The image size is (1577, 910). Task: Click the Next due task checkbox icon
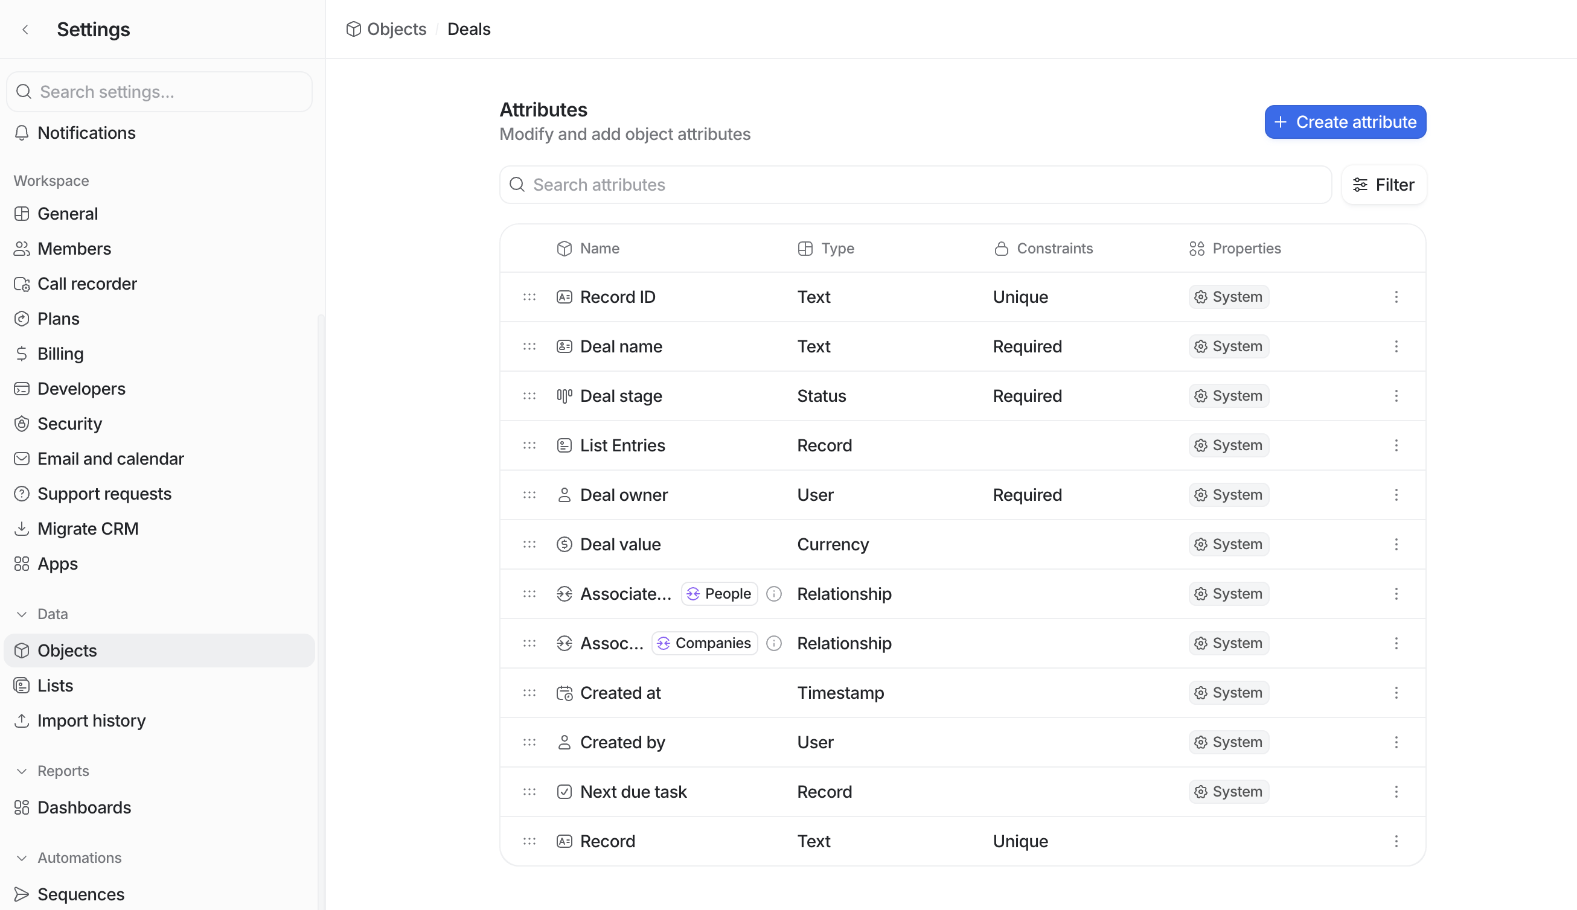coord(564,791)
